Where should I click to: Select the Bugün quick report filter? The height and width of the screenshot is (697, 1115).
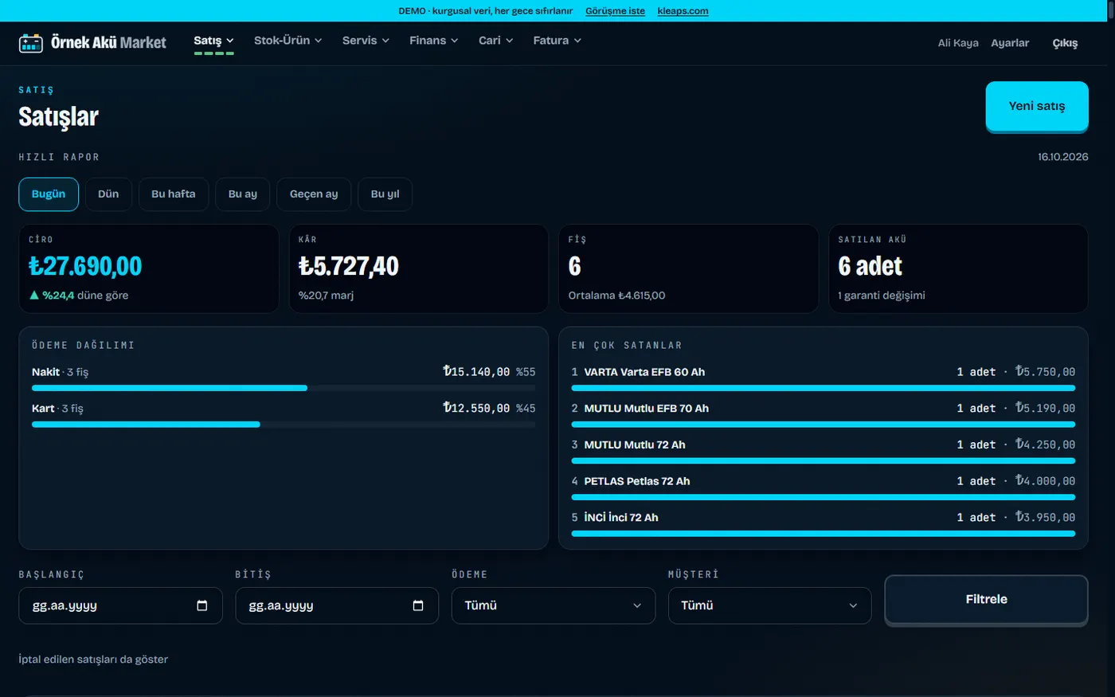tap(49, 194)
